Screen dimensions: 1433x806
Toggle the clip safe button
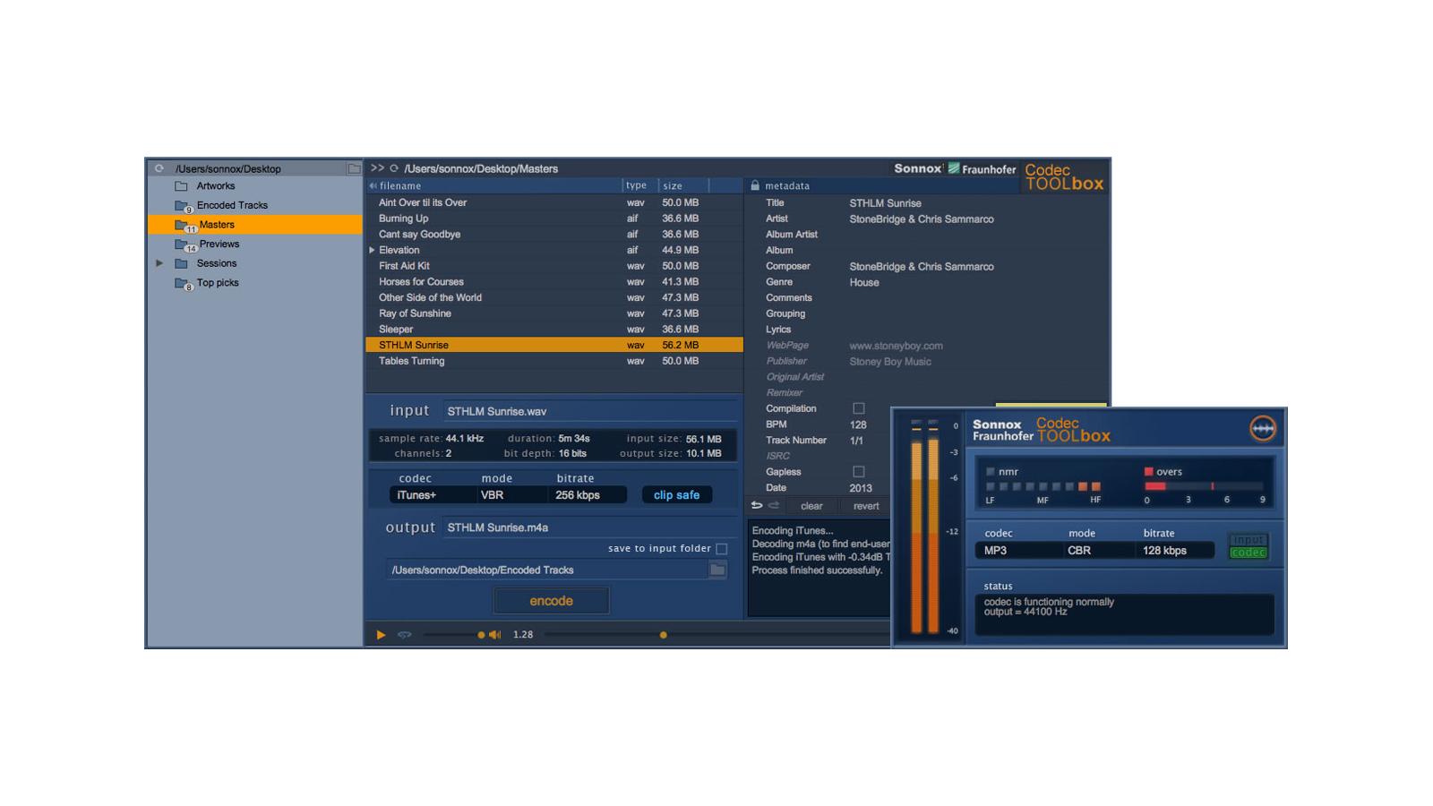coord(676,495)
